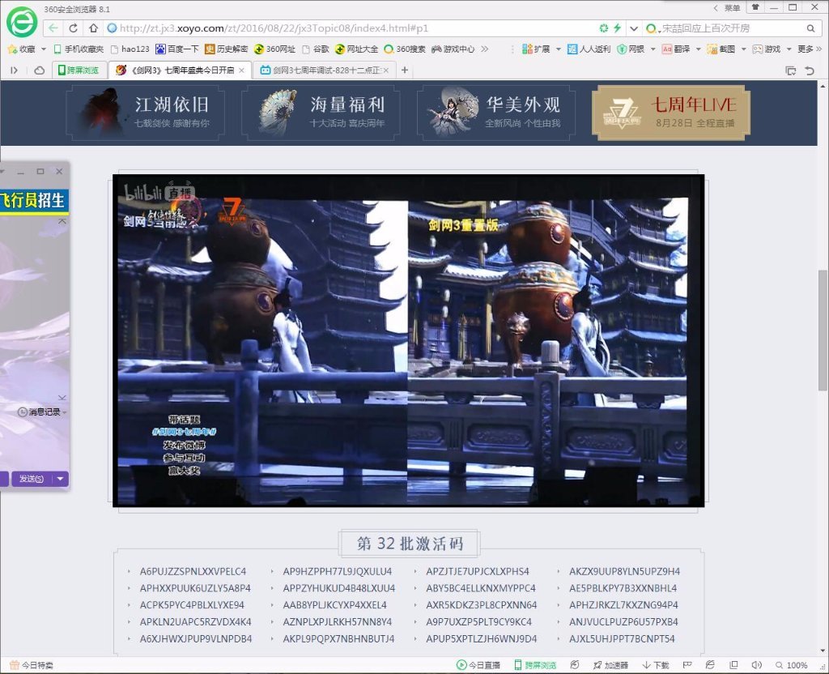Click the green lightning speed-mode icon
This screenshot has width=829, height=674.
pyautogui.click(x=617, y=28)
